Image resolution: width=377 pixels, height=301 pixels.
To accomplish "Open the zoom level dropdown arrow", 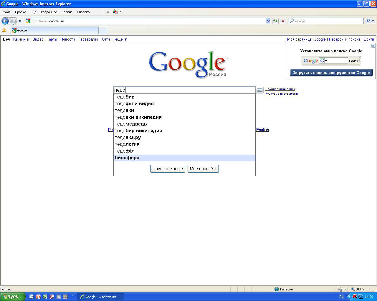I will pos(369,289).
